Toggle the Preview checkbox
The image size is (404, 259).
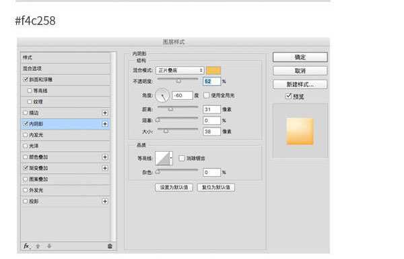coord(289,96)
